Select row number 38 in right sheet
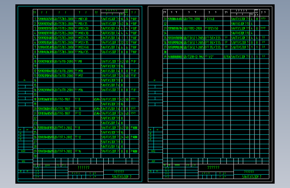Image resolution: width=290 pixels, height=188 pixels. [x=165, y=52]
